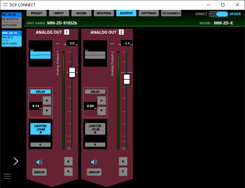Image resolution: width=245 pixels, height=188 pixels.
Task: Expand the device list chevron arrow
Action: [x=16, y=161]
